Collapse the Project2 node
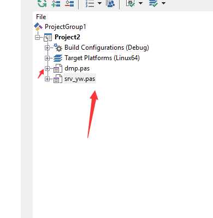Screen dimensions: 213x218 tap(37, 37)
